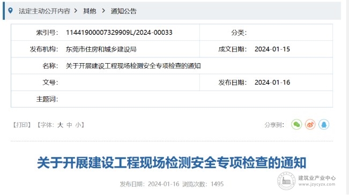Screen dimensions: 349x195
Task: Click the 主题词 label
Action: 47,99
